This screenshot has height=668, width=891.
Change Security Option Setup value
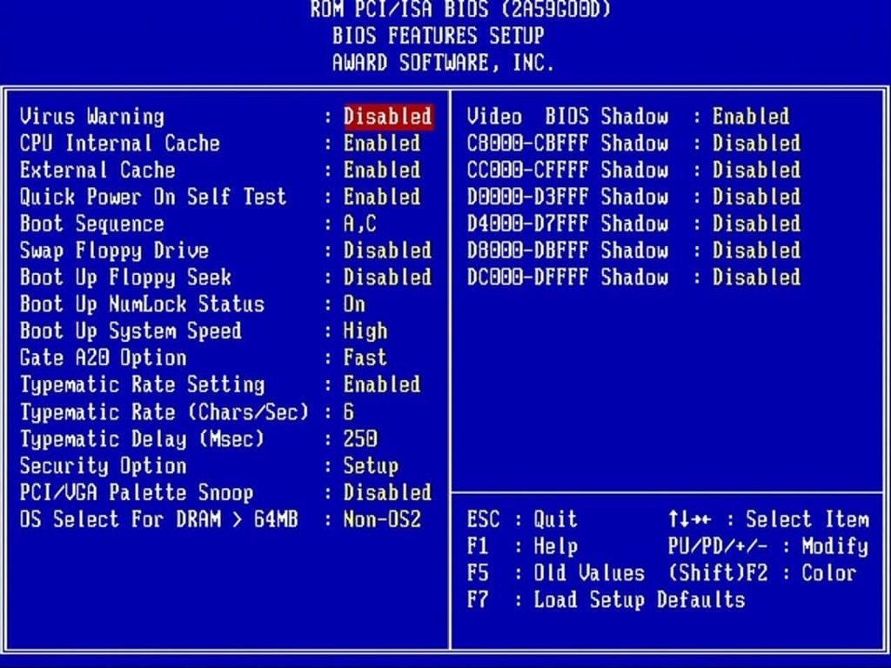coord(371,466)
